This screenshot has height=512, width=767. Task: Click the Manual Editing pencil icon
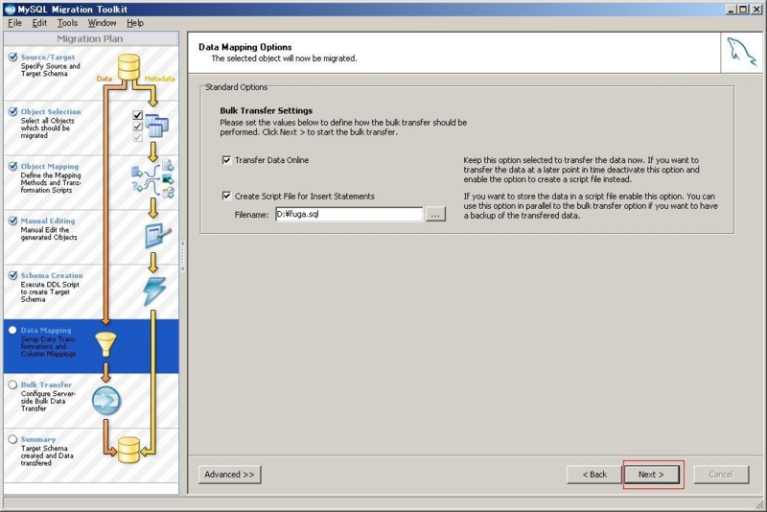[x=158, y=235]
